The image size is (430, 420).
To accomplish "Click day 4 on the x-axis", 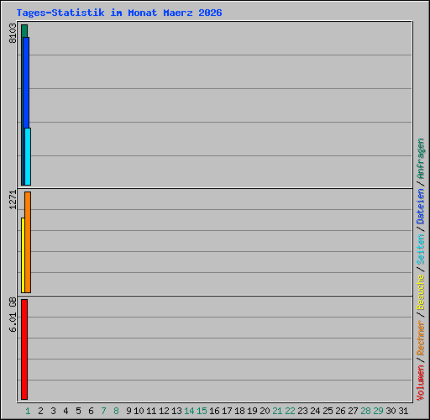I will click(66, 411).
